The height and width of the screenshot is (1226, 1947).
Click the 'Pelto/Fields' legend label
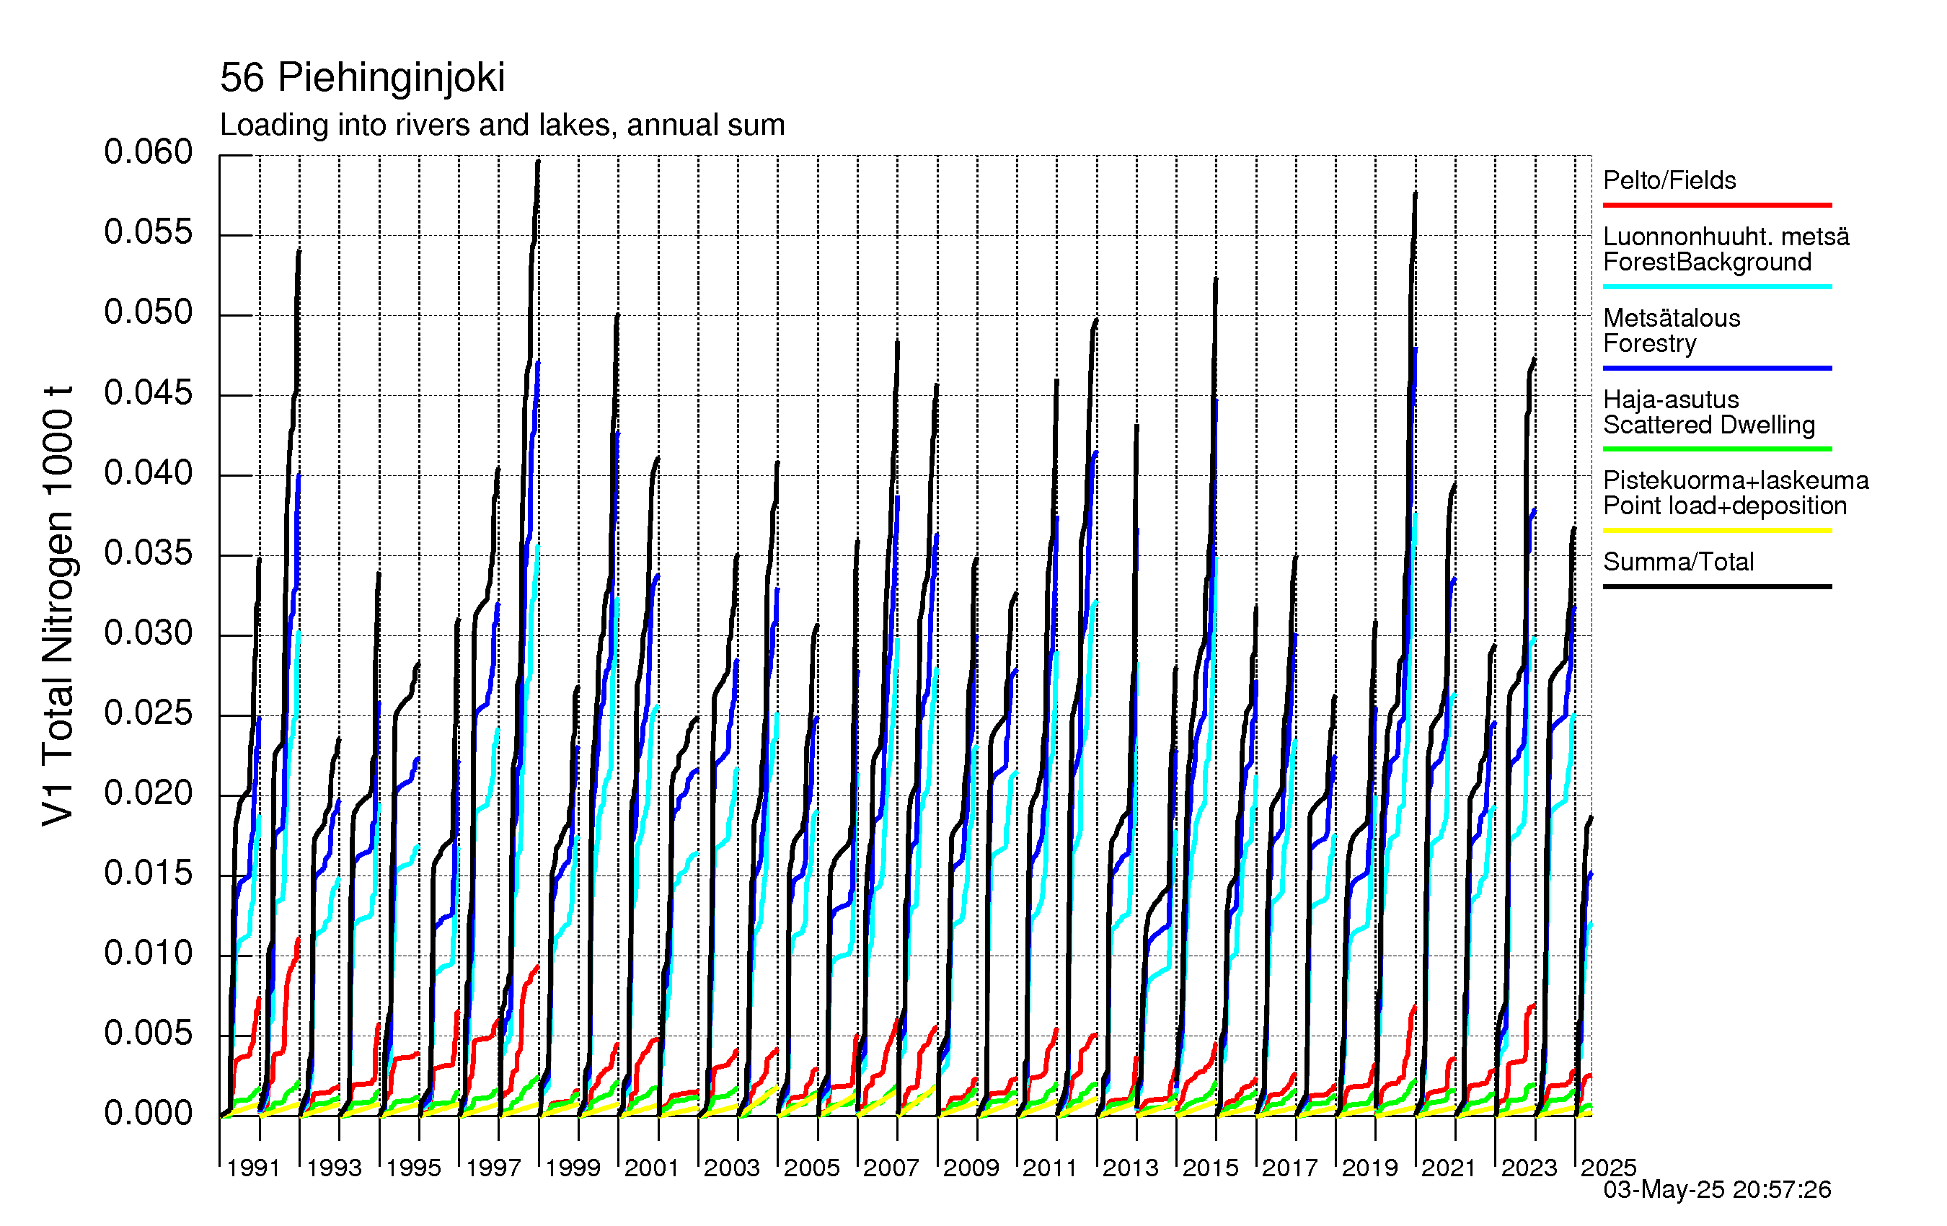point(1669,180)
